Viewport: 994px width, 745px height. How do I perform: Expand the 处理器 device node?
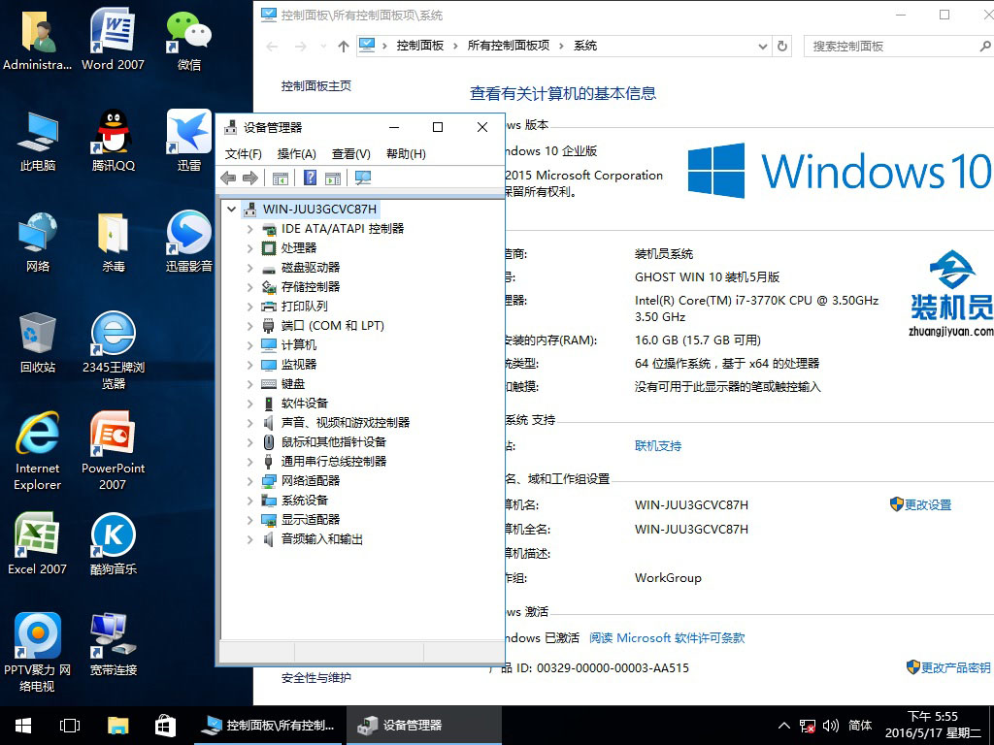tap(249, 248)
